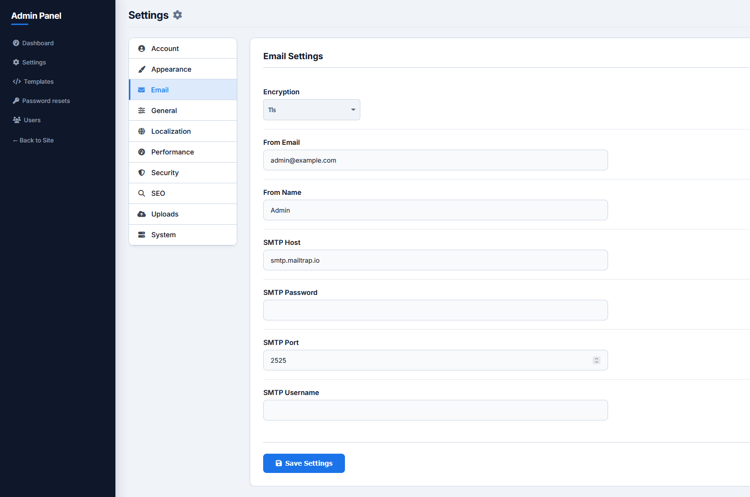Viewport: 750px width, 497px height.
Task: Click the Users group icon in sidebar
Action: (17, 120)
